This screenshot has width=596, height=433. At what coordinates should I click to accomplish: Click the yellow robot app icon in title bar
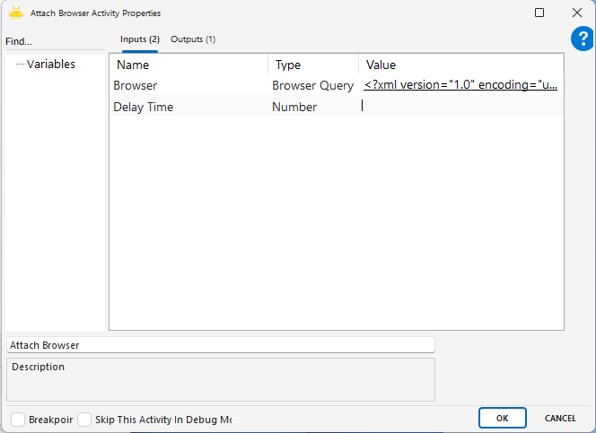tap(16, 13)
